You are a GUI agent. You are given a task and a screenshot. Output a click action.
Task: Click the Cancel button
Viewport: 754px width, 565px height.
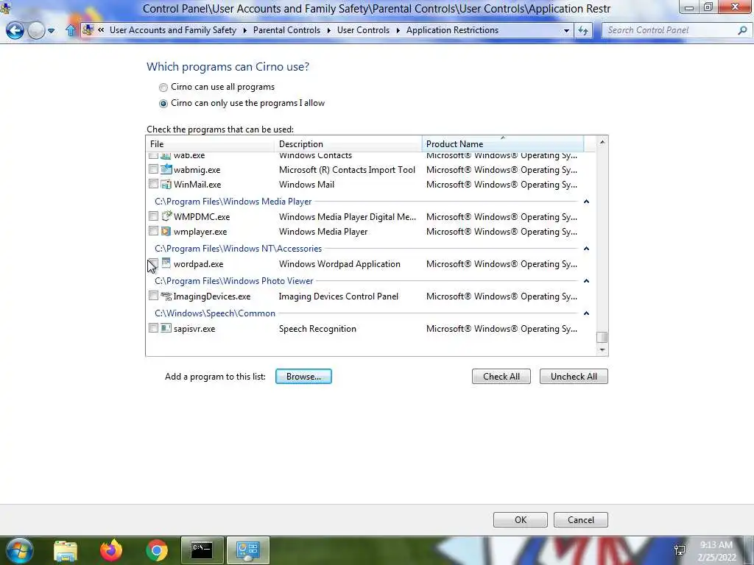click(x=581, y=520)
